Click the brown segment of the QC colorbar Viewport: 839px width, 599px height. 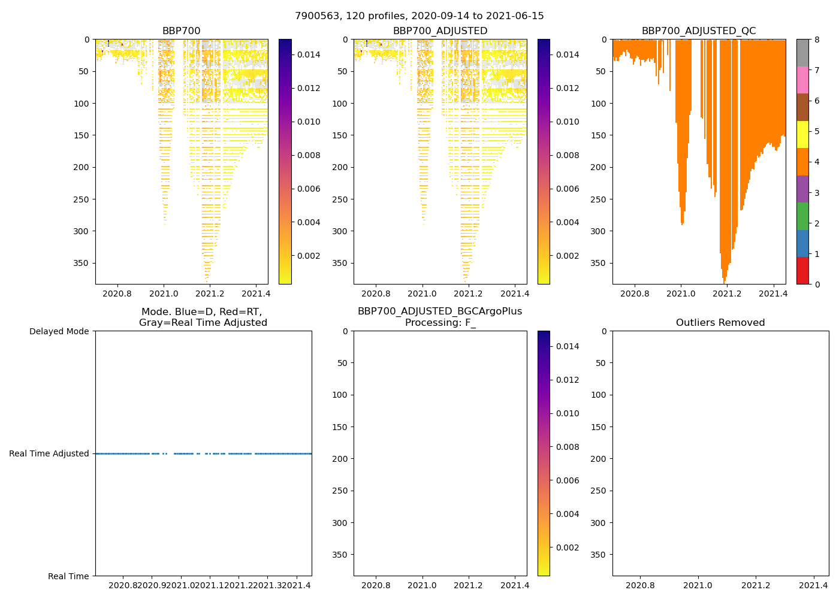tap(802, 107)
